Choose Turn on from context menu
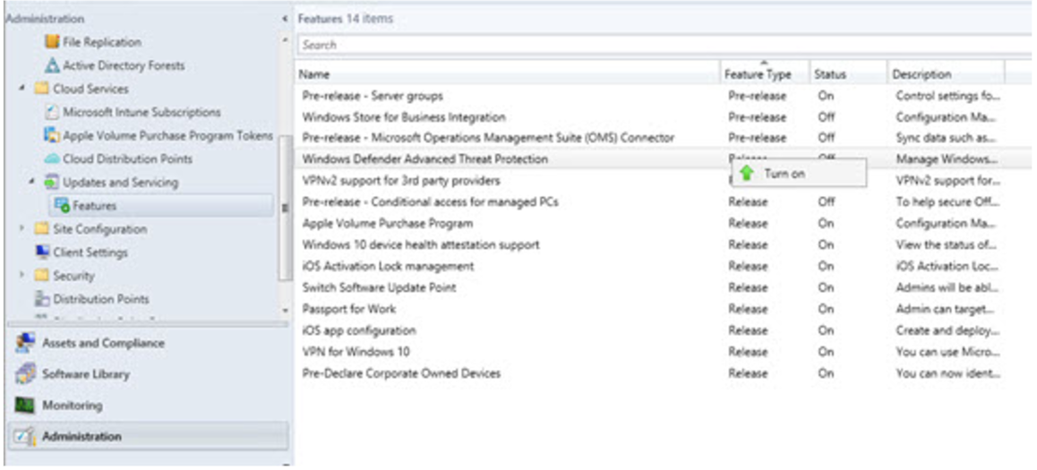 [784, 174]
